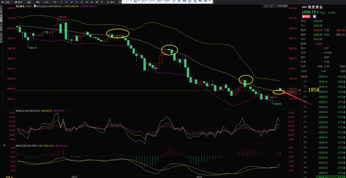Screen dimensions: 346x178
Task: Select the 60-minute period
Action: click(x=82, y=2)
